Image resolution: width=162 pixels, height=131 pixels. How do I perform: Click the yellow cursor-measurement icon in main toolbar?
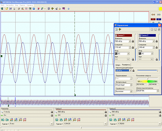point(52,9)
